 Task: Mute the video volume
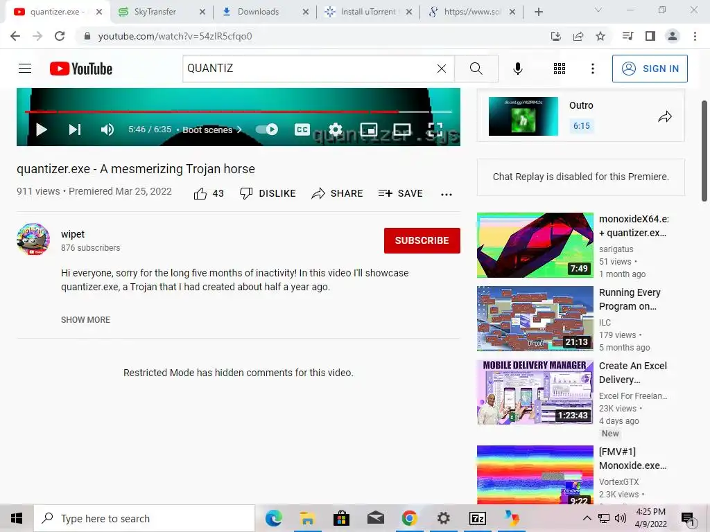[107, 130]
